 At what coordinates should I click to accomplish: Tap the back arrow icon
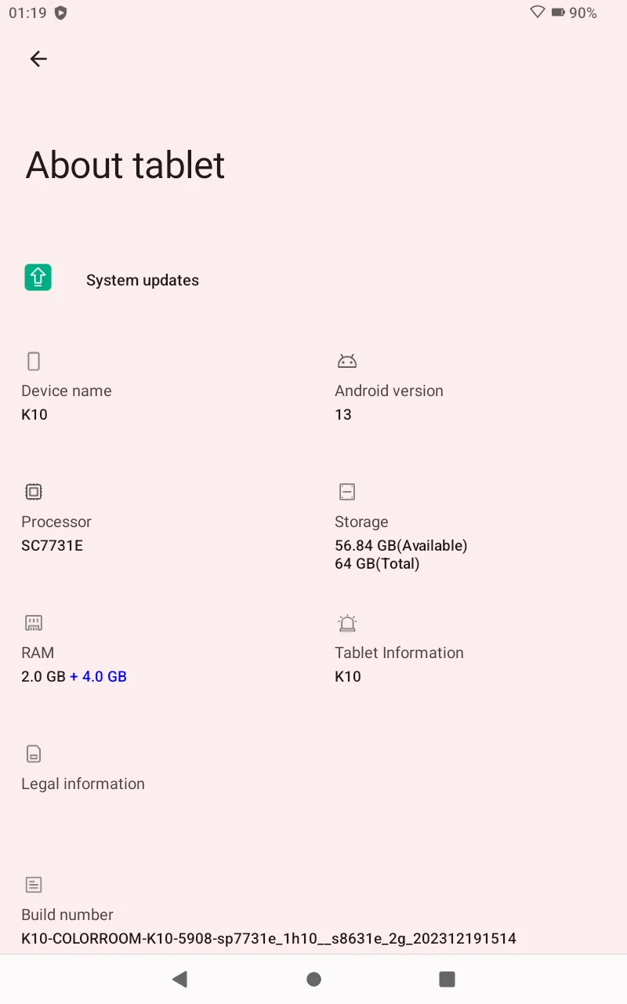click(x=38, y=59)
